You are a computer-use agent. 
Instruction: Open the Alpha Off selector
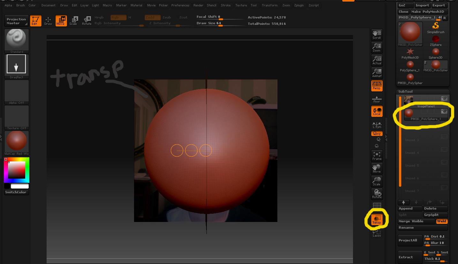coord(17,92)
